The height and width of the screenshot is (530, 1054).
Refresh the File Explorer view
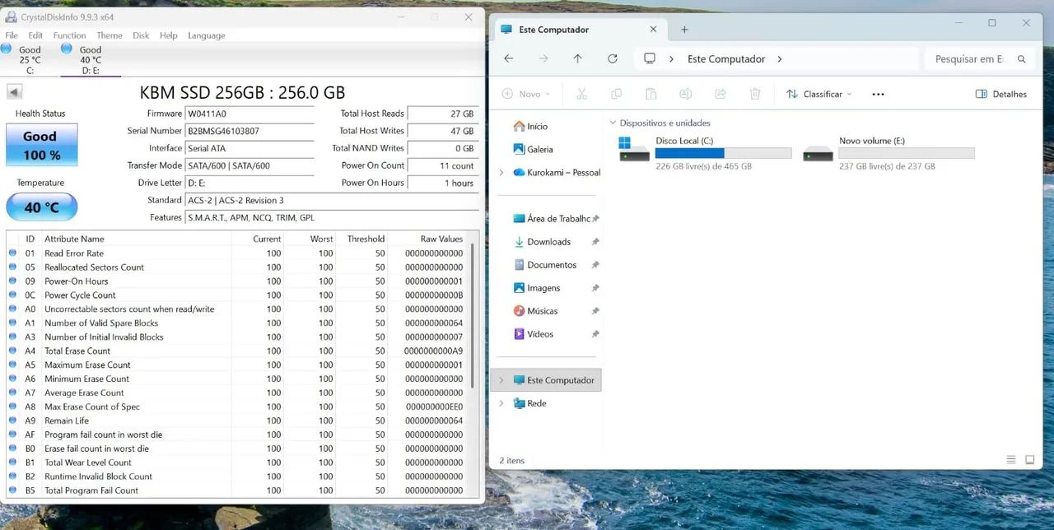click(612, 58)
